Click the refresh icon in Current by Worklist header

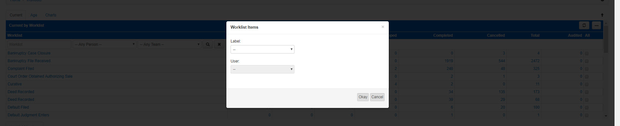click(584, 25)
